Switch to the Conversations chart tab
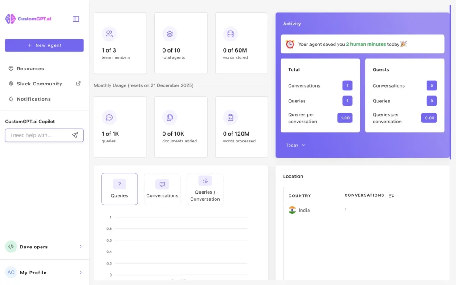The height and width of the screenshot is (285, 456). click(x=162, y=189)
